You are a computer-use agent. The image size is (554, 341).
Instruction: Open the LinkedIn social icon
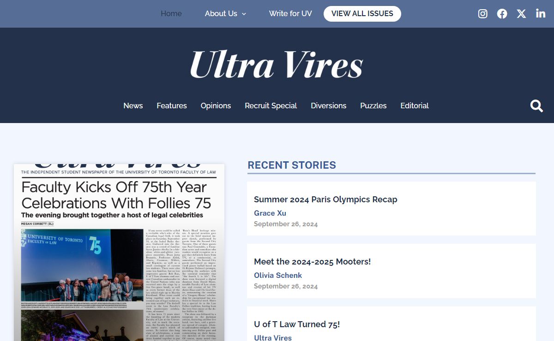pos(541,14)
